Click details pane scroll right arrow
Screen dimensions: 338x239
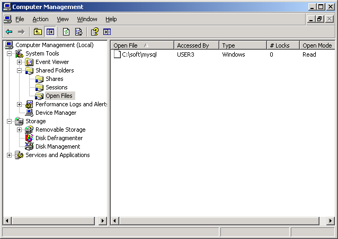click(331, 220)
